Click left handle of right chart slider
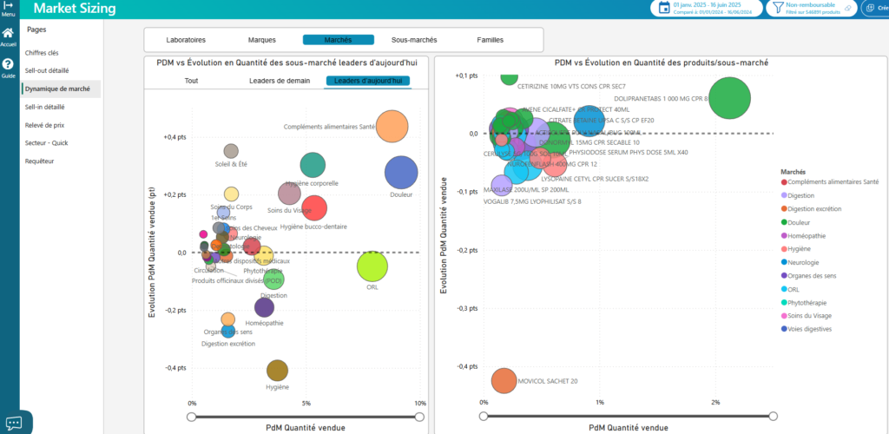 coord(483,416)
